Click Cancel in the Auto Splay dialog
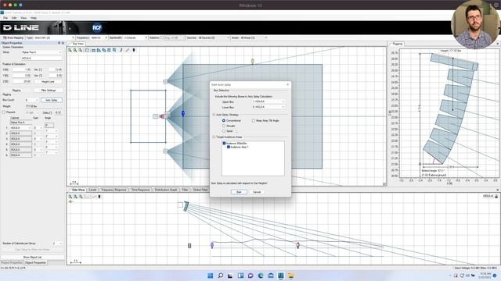 pyautogui.click(x=257, y=192)
